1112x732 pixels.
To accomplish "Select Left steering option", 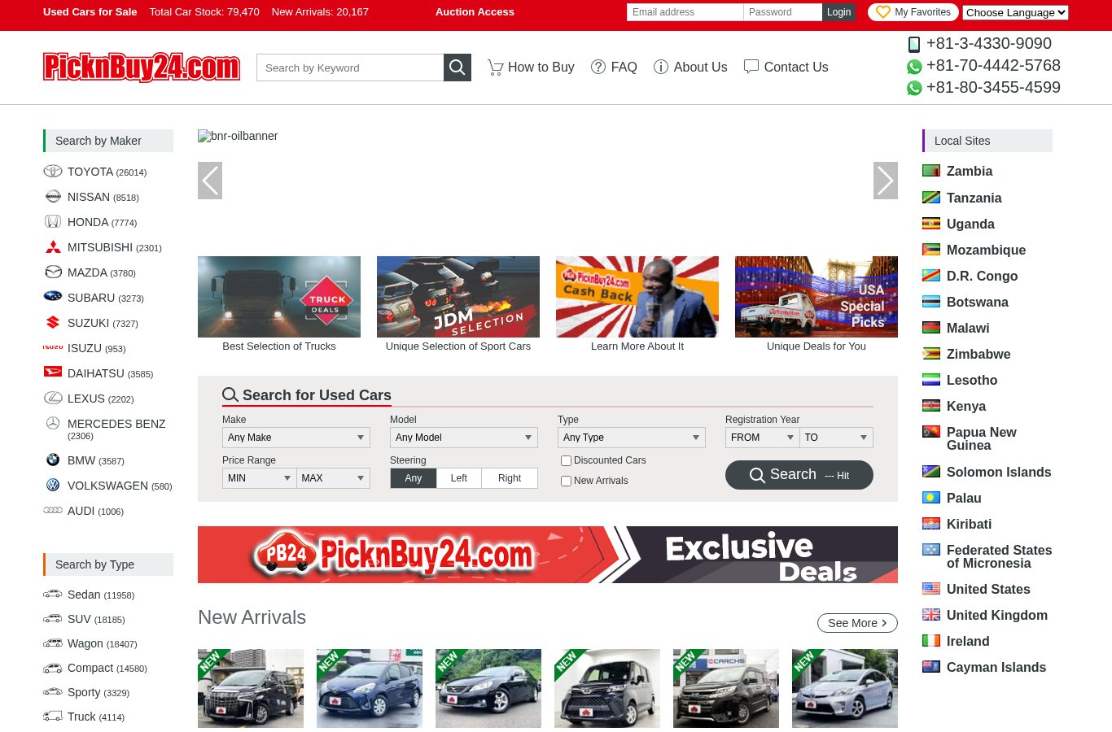I will (459, 478).
